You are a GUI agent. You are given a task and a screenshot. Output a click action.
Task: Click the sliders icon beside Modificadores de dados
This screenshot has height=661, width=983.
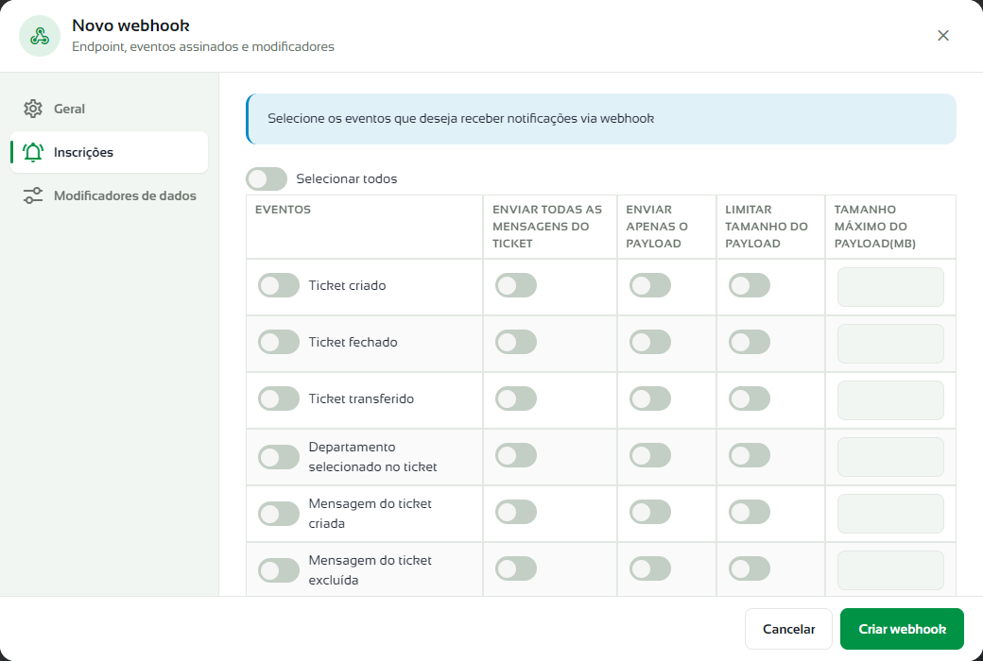pos(33,195)
